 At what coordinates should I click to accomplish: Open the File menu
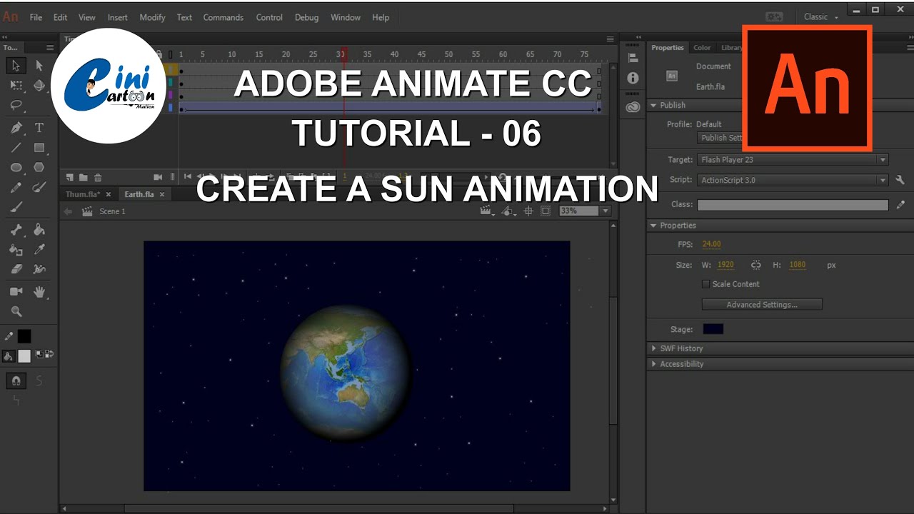click(36, 17)
